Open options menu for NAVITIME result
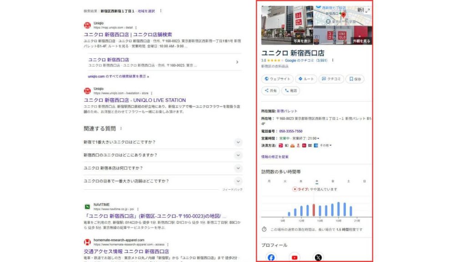466x262 pixels. (138, 209)
